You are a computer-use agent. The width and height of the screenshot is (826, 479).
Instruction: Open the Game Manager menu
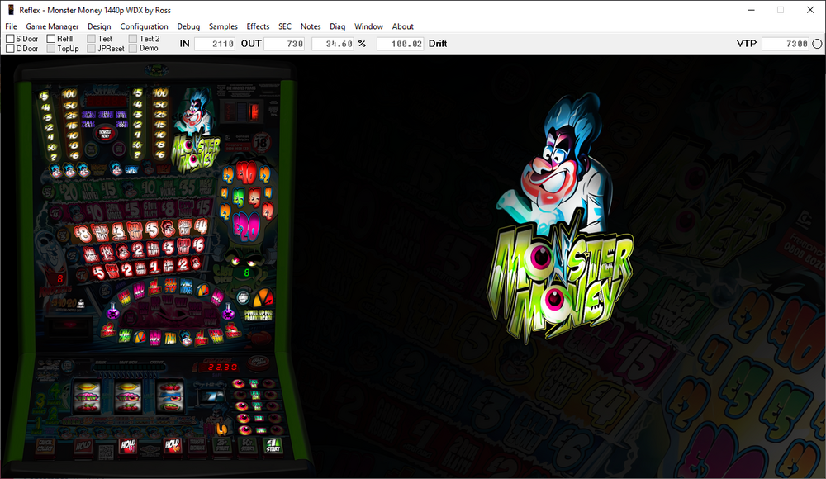point(52,26)
